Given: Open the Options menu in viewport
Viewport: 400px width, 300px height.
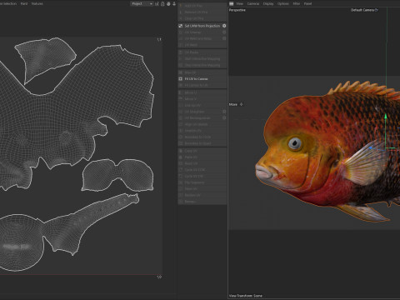Looking at the screenshot, I should (283, 3).
